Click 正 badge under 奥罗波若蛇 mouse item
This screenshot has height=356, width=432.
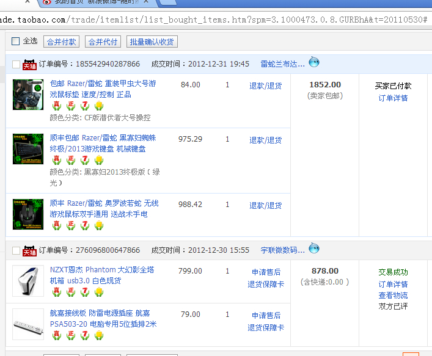point(71,225)
